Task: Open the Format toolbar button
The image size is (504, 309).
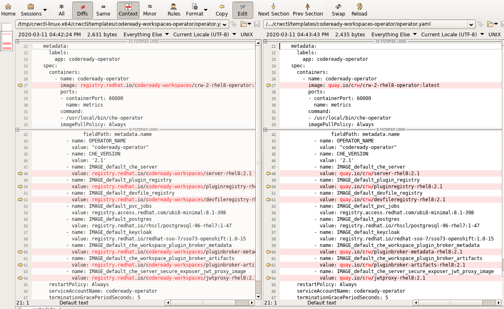Action: pyautogui.click(x=195, y=10)
